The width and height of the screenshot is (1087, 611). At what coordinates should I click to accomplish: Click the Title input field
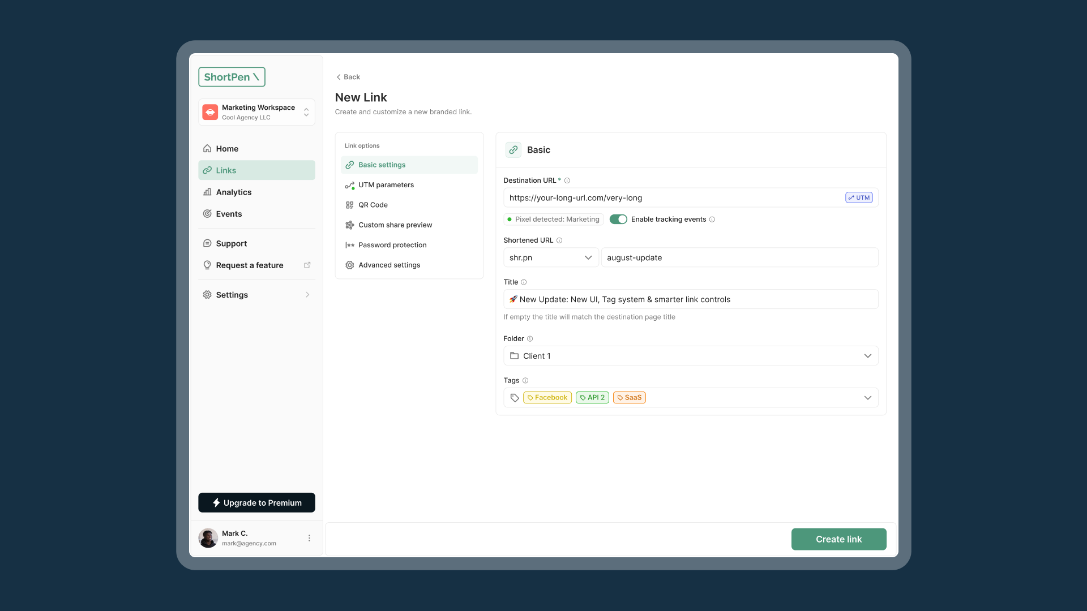[690, 299]
